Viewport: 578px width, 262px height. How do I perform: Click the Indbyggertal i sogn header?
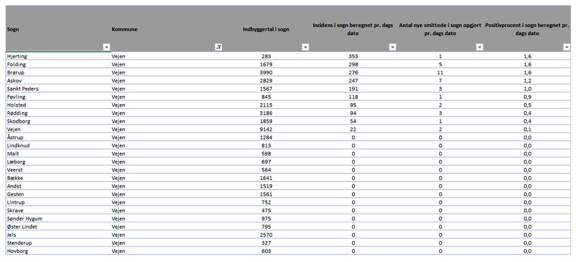(266, 29)
